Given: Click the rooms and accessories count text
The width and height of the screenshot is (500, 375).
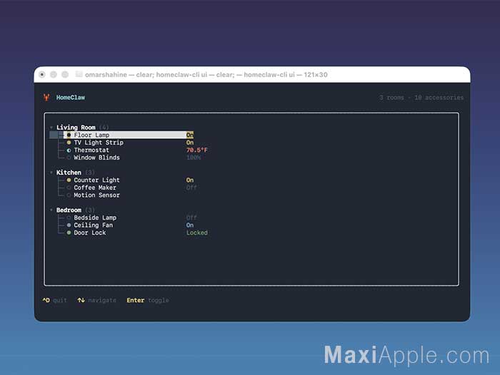Looking at the screenshot, I should [421, 98].
